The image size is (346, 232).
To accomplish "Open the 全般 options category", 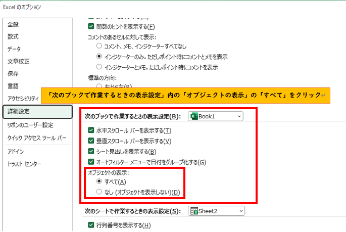I will pyautogui.click(x=13, y=24).
